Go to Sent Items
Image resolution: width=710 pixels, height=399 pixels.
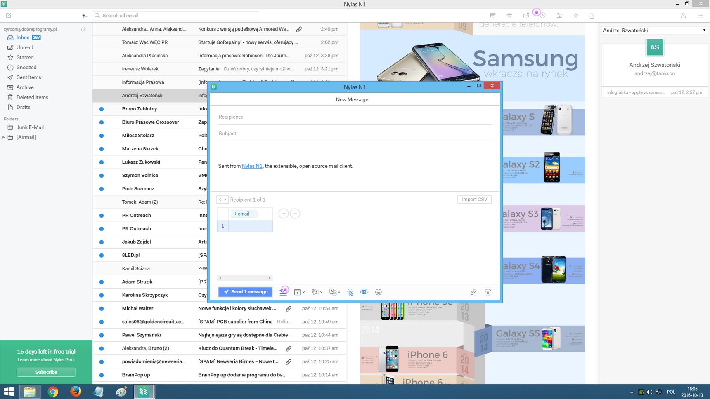(x=28, y=77)
